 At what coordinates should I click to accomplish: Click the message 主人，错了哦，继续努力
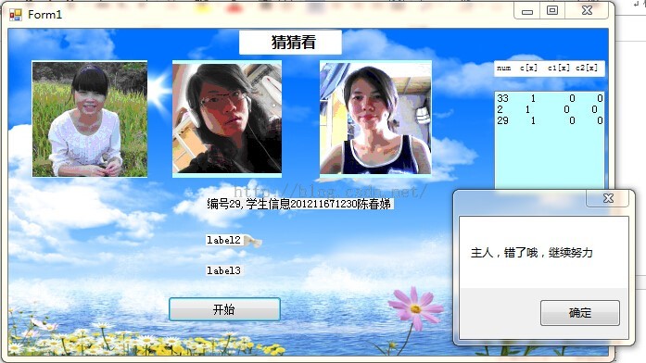point(531,252)
